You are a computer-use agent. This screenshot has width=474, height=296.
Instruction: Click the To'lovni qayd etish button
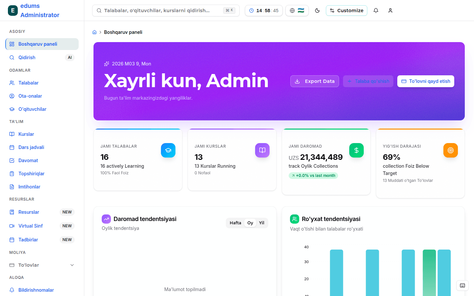click(x=426, y=81)
